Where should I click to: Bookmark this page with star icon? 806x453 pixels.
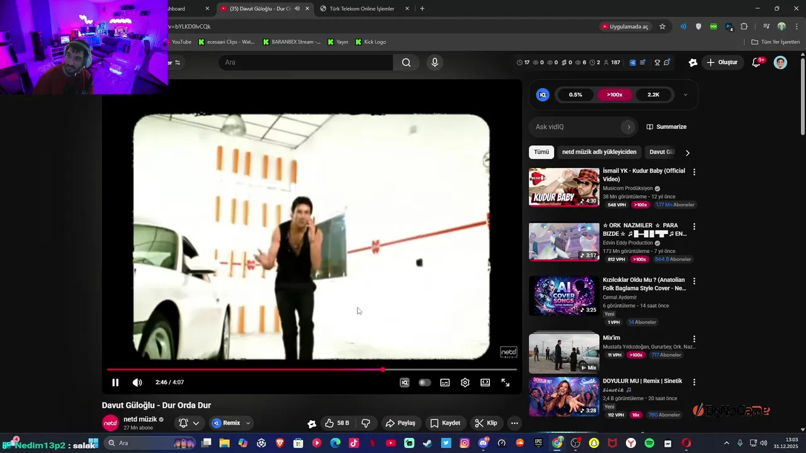[662, 26]
